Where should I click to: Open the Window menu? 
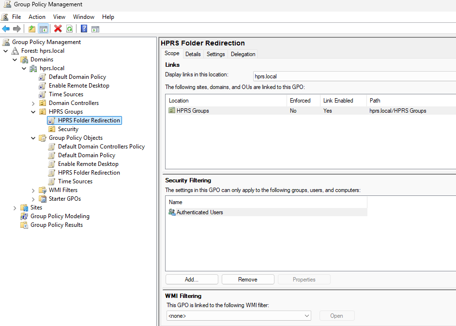point(84,17)
